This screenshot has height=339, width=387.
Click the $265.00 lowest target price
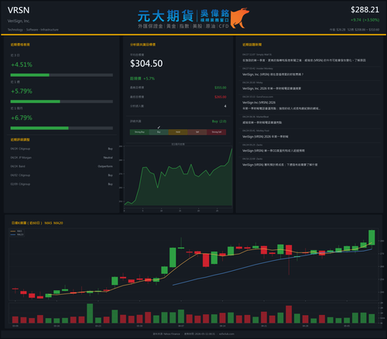(x=221, y=97)
